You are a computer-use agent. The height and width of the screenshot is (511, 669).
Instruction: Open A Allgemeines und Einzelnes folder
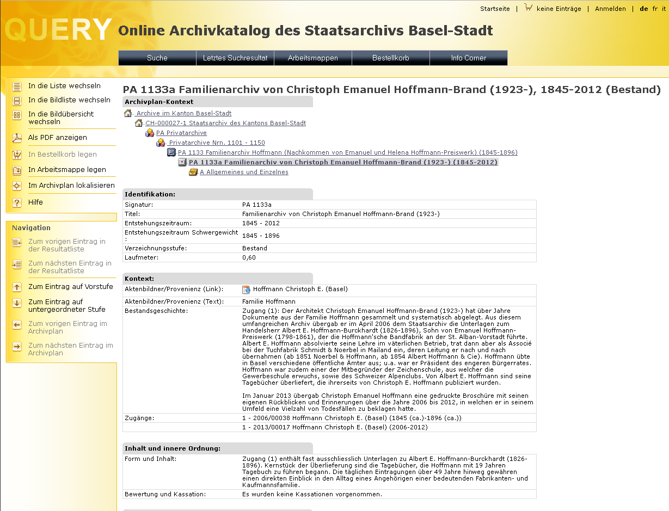click(x=244, y=172)
